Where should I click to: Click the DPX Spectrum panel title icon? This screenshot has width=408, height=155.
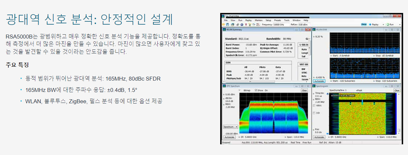(x=224, y=86)
